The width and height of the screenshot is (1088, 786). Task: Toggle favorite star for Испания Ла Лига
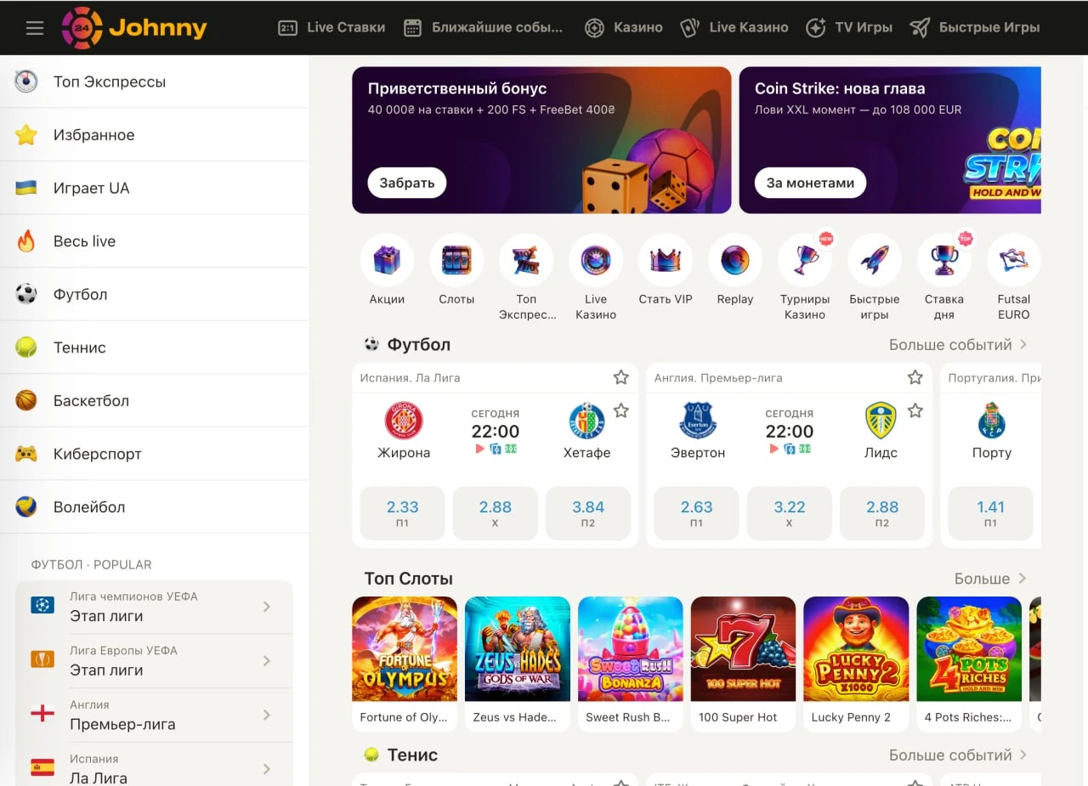click(621, 377)
